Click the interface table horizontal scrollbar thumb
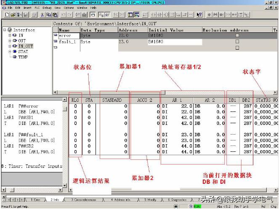 (x=111, y=93)
